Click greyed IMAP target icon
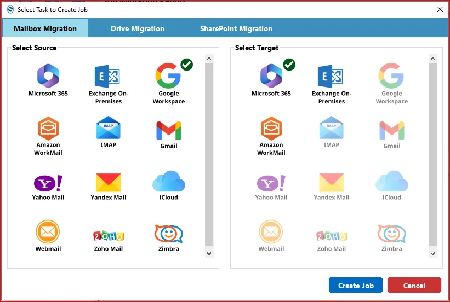Viewport: 450px width, 302px height. tap(331, 127)
